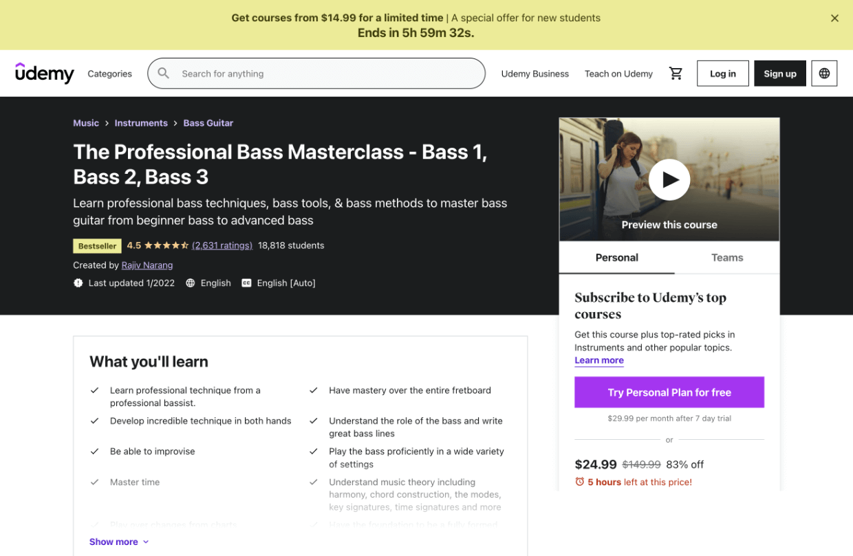Switch to the Teams tab
The height and width of the screenshot is (556, 853).
[x=726, y=257]
